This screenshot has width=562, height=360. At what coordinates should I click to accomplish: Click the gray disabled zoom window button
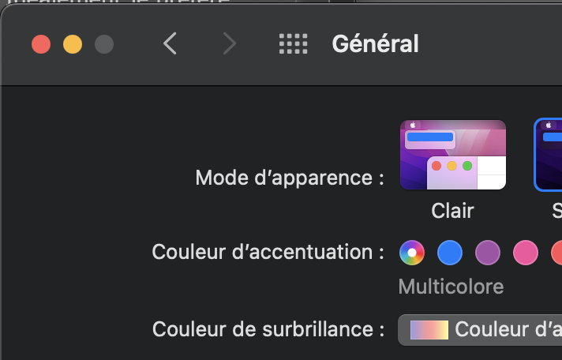click(x=104, y=44)
